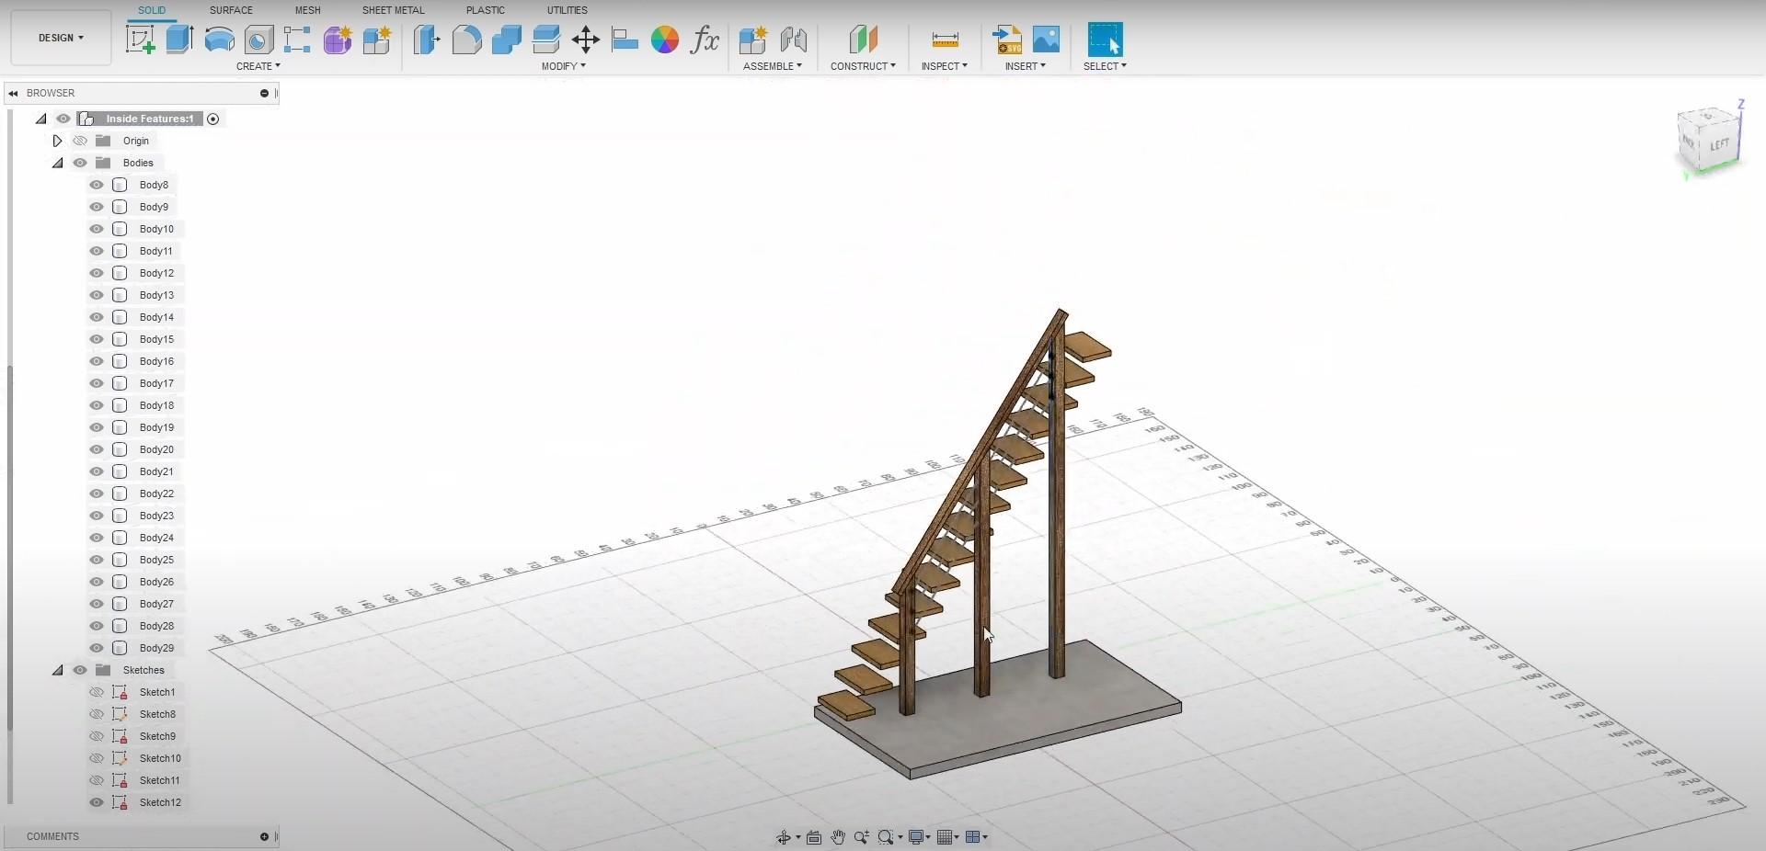Expand the Origin folder
The image size is (1766, 851).
tap(57, 141)
